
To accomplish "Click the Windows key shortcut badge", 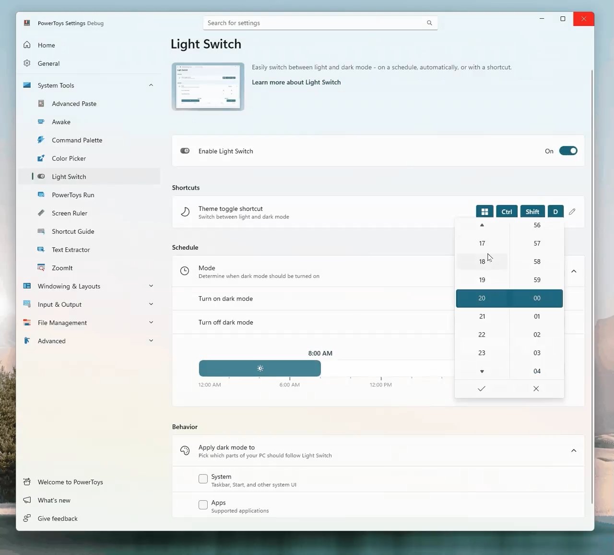I will point(484,212).
